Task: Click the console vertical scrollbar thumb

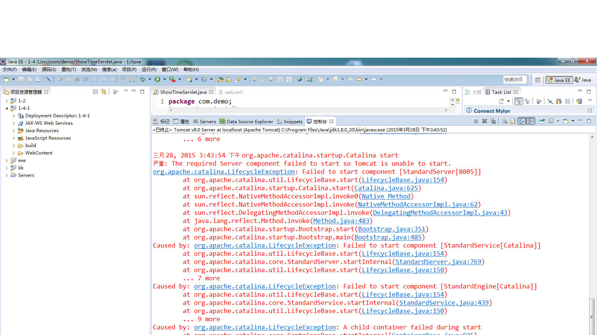Action: 592,317
